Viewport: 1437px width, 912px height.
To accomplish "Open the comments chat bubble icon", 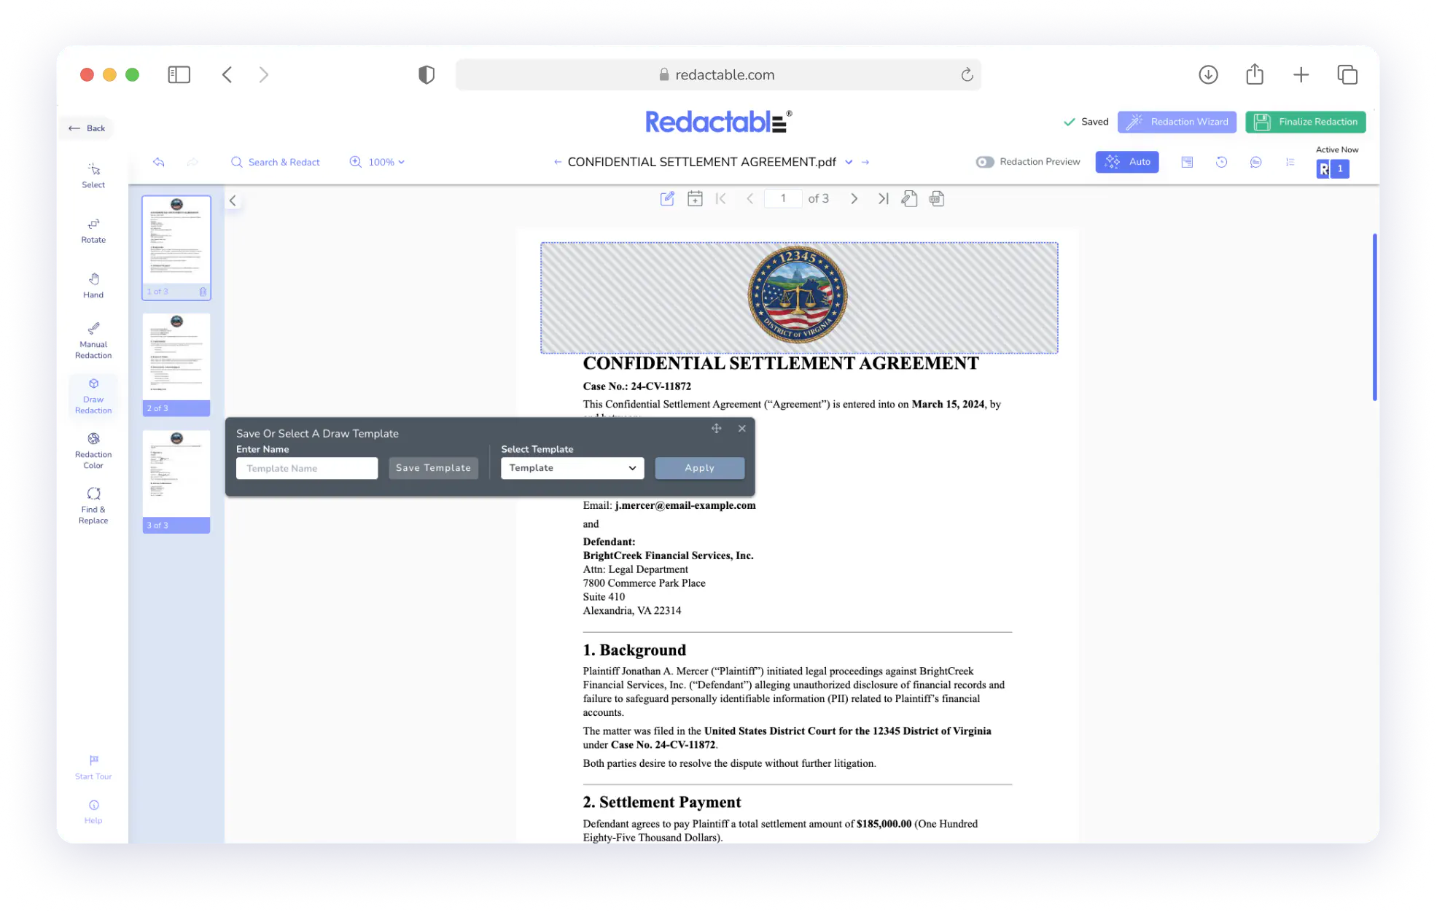I will pyautogui.click(x=1256, y=162).
